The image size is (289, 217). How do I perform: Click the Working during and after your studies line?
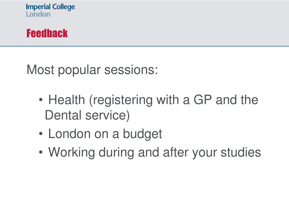click(155, 152)
